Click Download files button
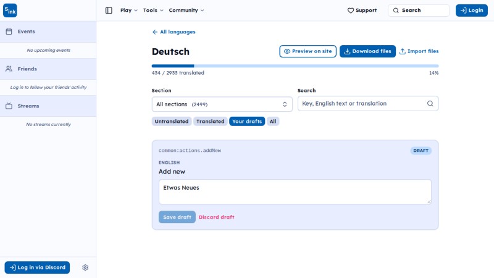 367,51
